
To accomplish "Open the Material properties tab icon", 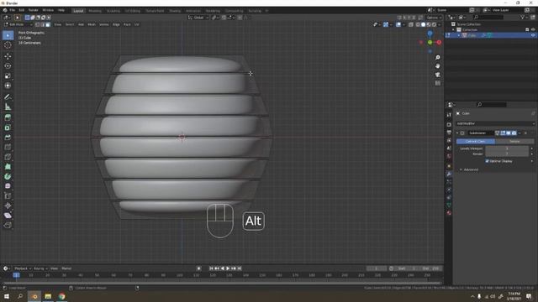I will (449, 212).
